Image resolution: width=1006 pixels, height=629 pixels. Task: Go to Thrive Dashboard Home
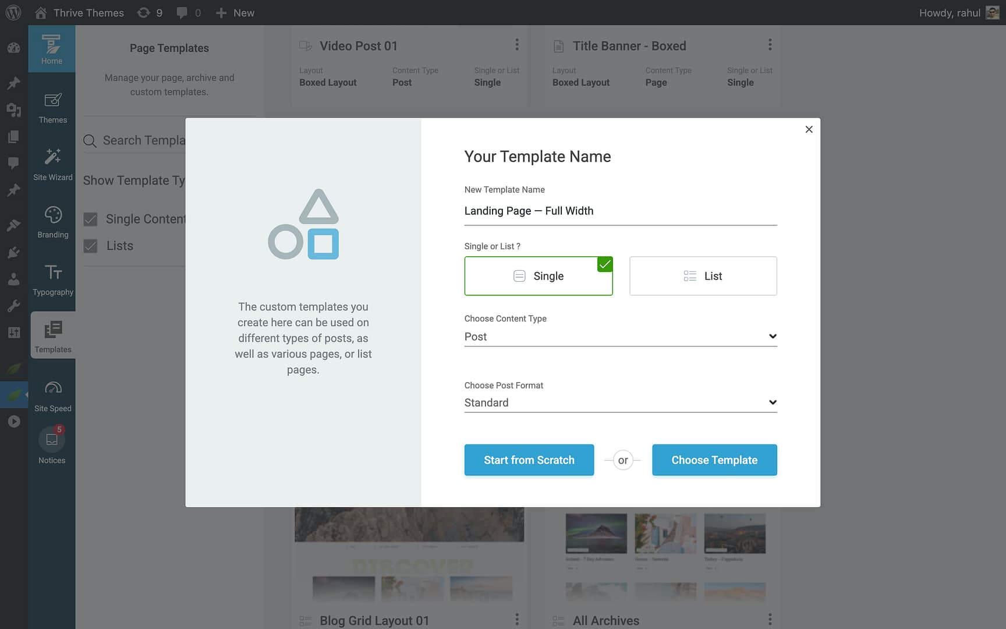[52, 49]
